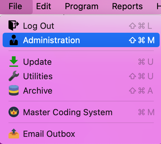Click the Master Coding System crown icon
The height and width of the screenshot is (144, 161).
click(14, 112)
